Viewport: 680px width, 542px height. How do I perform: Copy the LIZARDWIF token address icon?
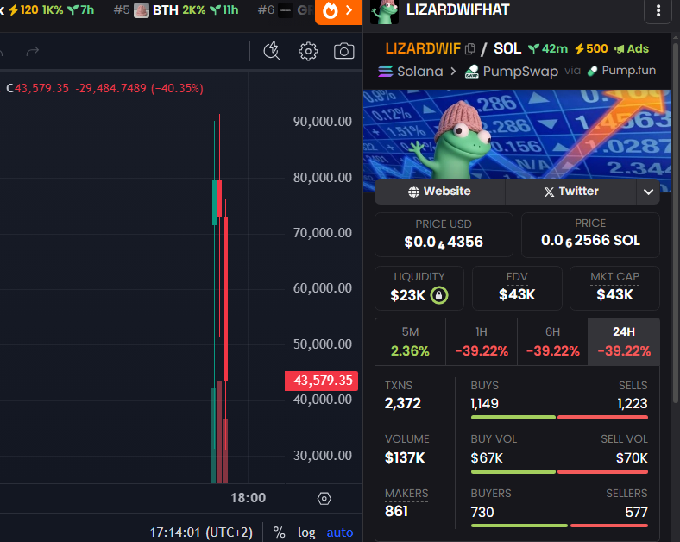pos(469,49)
